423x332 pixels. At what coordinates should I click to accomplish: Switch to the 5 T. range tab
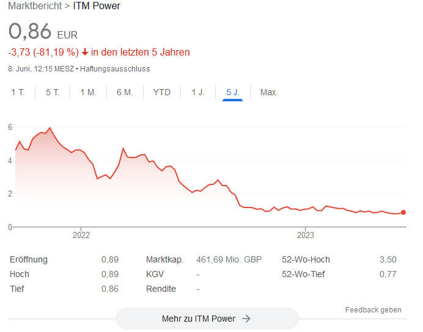tap(53, 92)
